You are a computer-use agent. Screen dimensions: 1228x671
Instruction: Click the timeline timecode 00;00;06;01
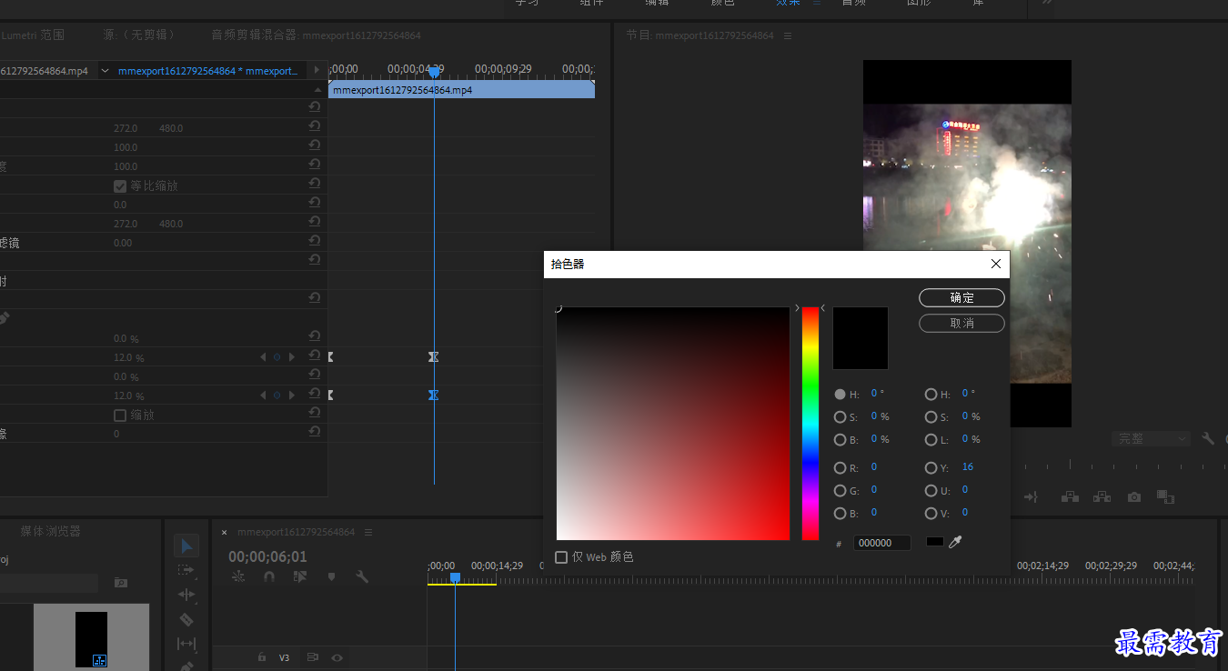pos(267,556)
